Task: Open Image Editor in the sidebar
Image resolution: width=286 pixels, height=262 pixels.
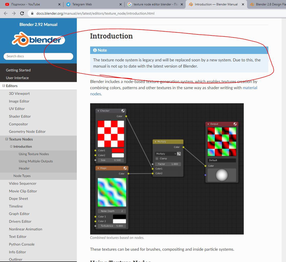Action: (x=19, y=101)
